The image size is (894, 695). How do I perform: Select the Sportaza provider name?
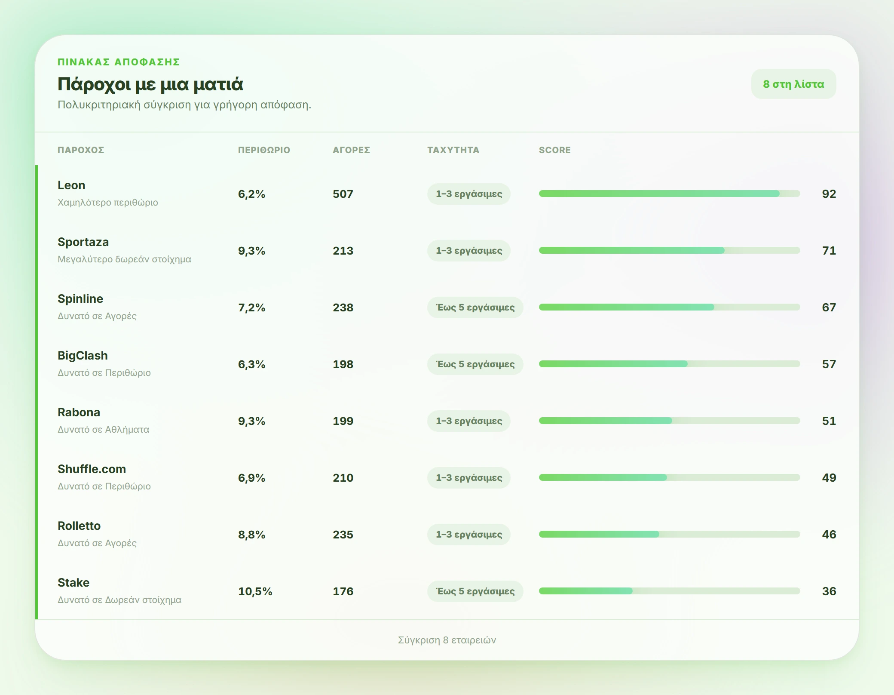pos(83,242)
